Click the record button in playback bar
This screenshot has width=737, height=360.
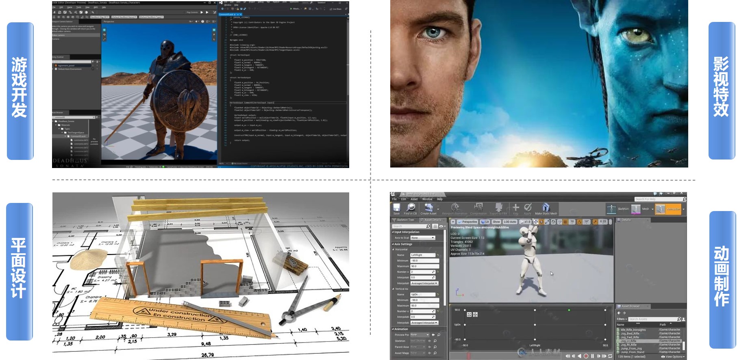click(x=586, y=356)
